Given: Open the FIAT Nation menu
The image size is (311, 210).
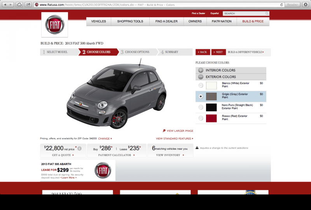Looking at the screenshot, I should click(x=222, y=21).
